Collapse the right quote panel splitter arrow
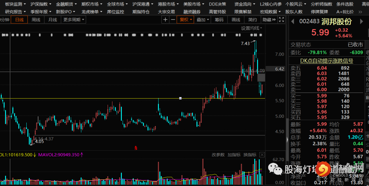Screen dimensions: 369x186 pyautogui.click(x=287, y=140)
